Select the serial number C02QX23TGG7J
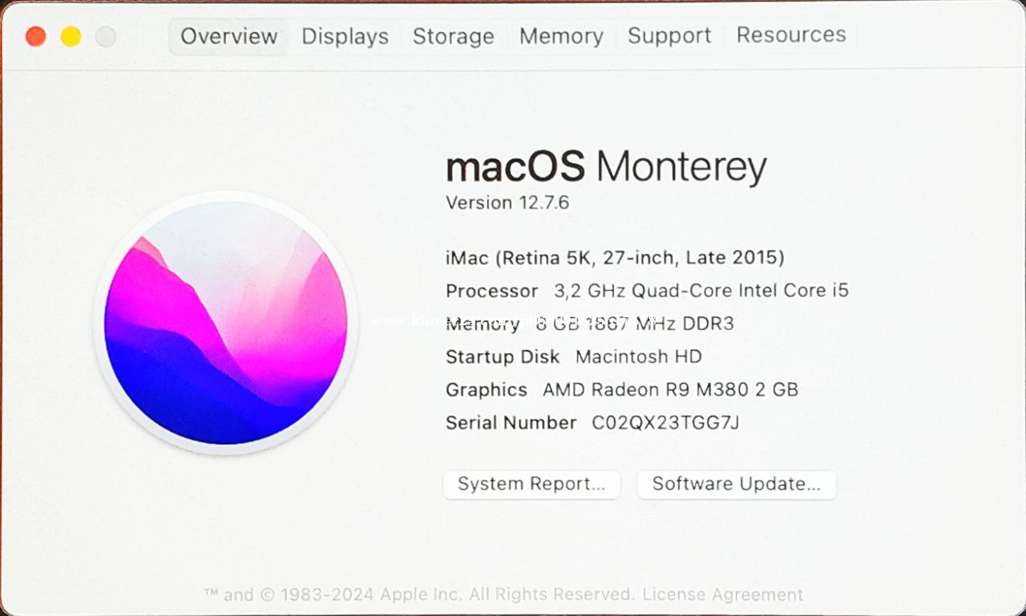The height and width of the screenshot is (616, 1026). 665,423
